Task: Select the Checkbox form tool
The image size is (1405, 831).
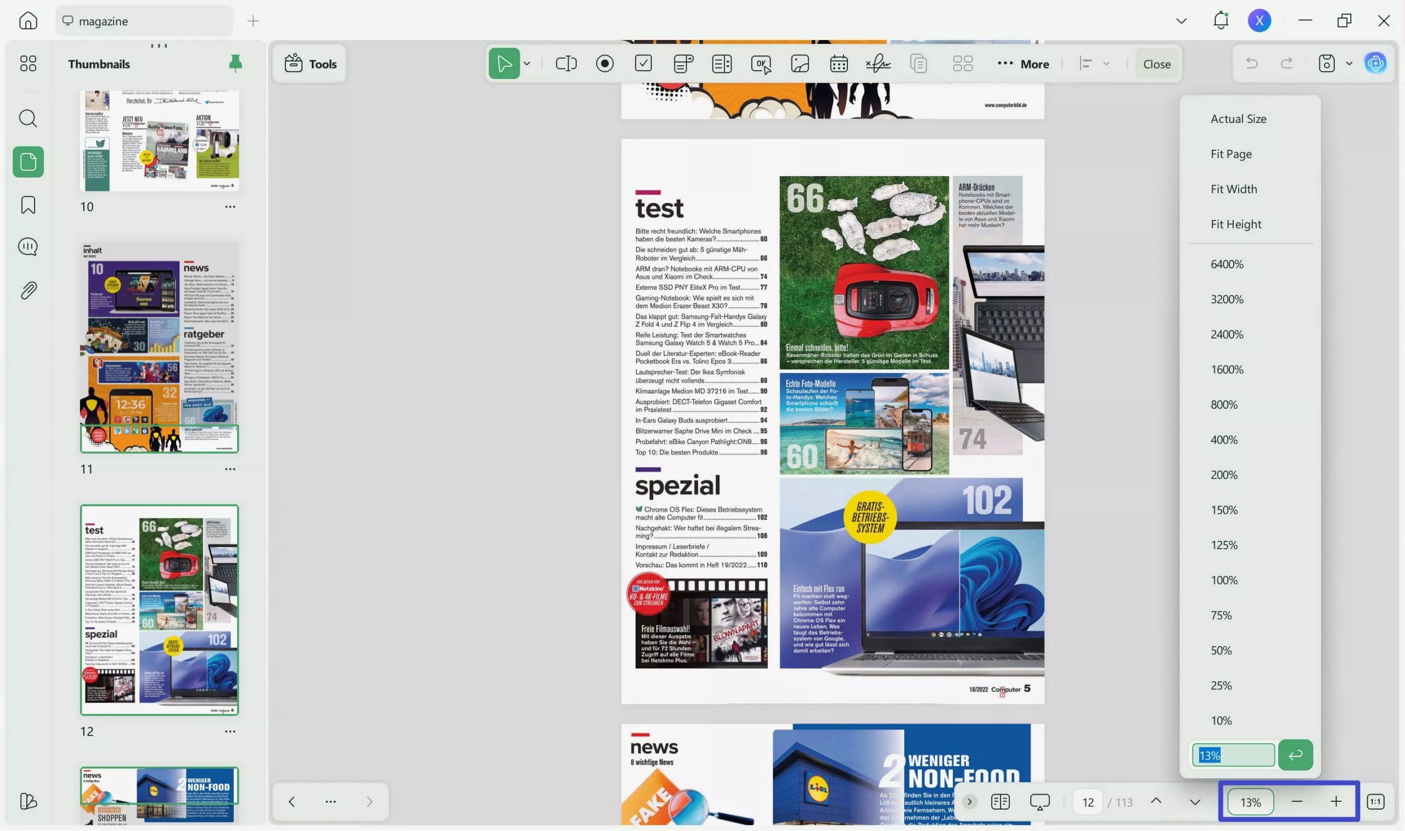Action: pos(643,63)
